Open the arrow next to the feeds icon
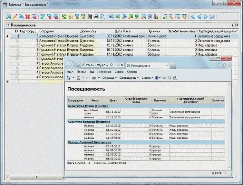The height and width of the screenshot is (185, 243). 83,78
